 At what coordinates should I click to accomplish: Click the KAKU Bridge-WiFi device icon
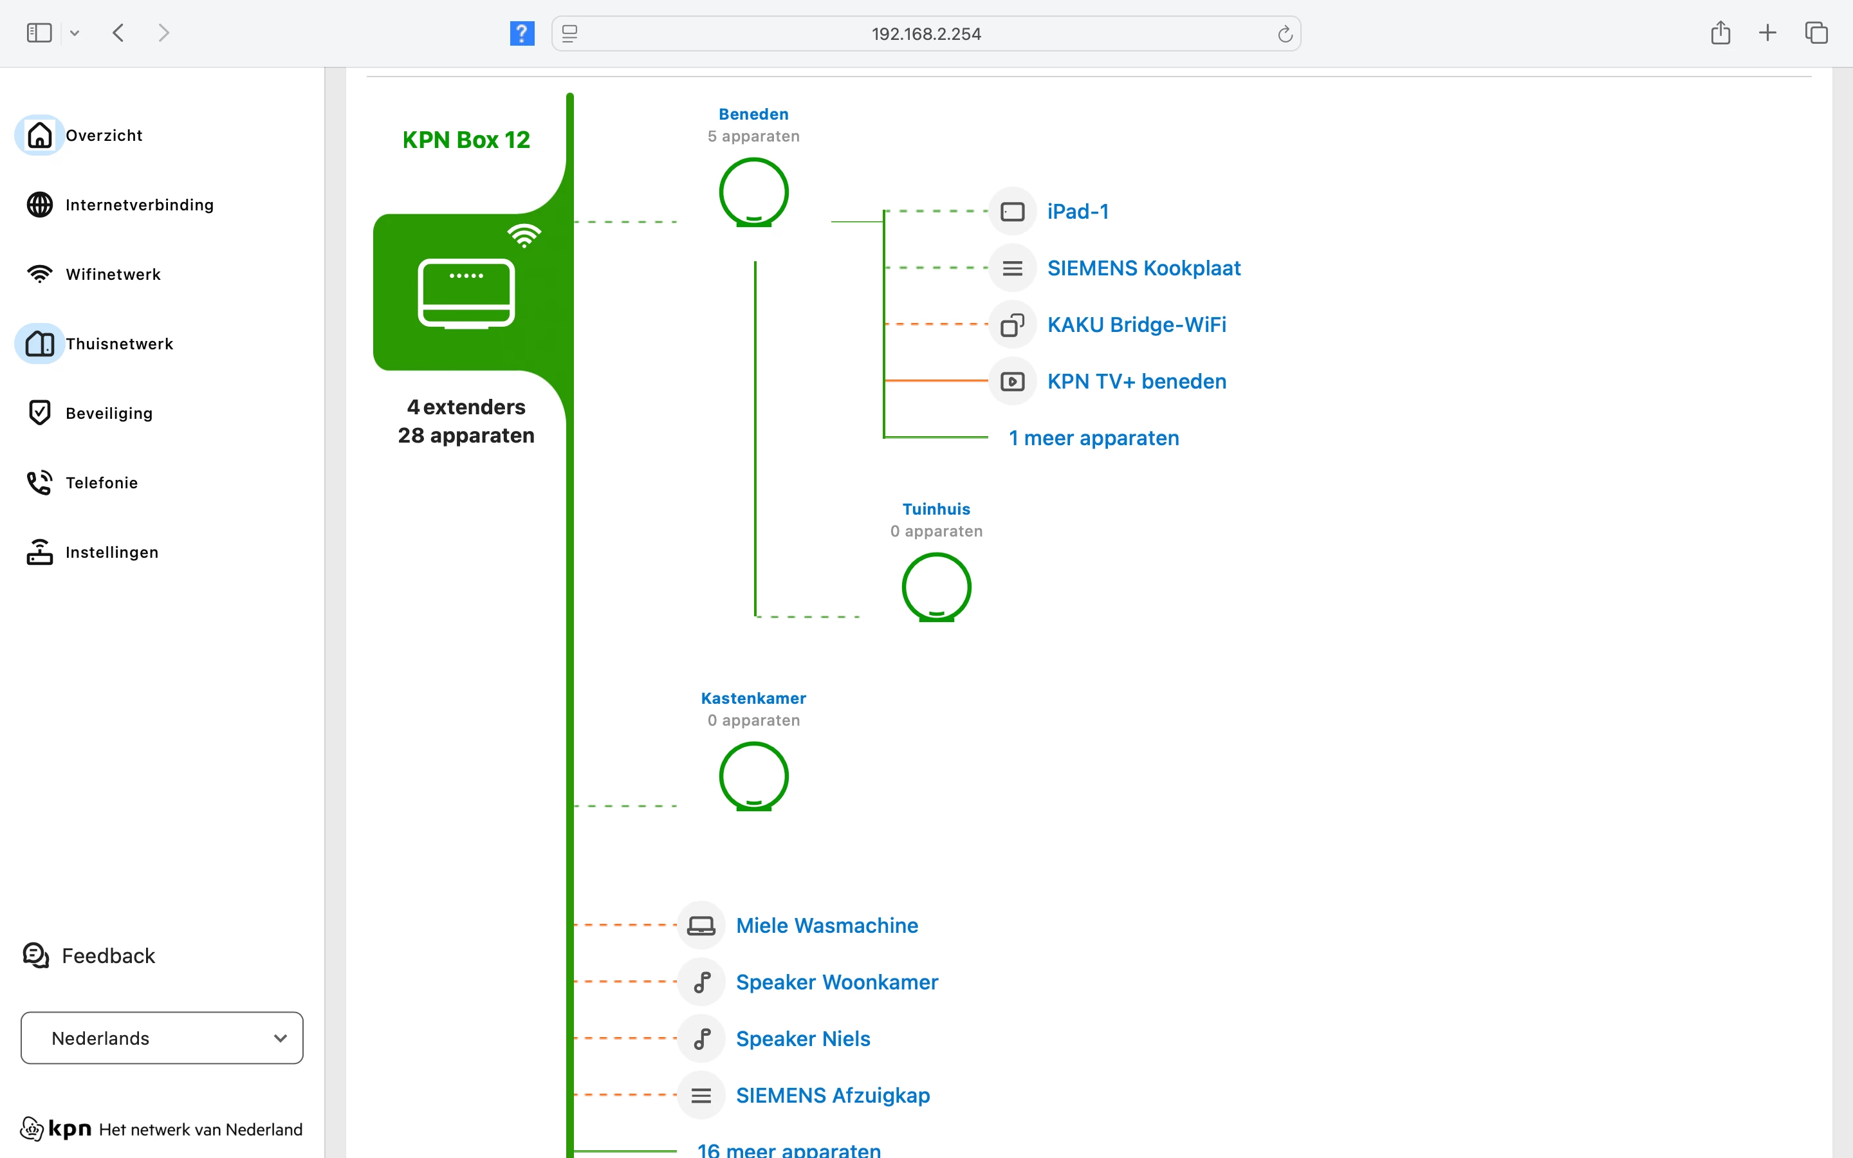[1012, 325]
